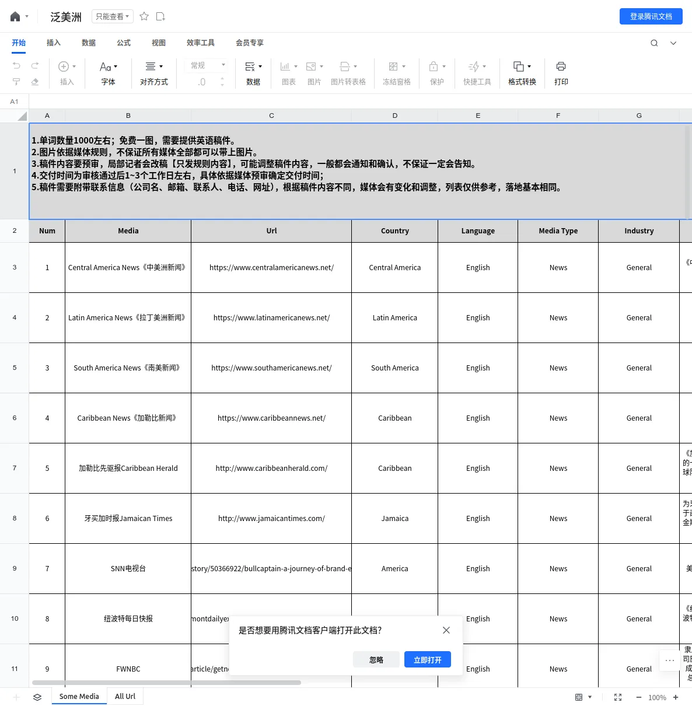Click 牙买加时报Jamaican Times cell
Screen dimensions: 692x706
click(128, 519)
